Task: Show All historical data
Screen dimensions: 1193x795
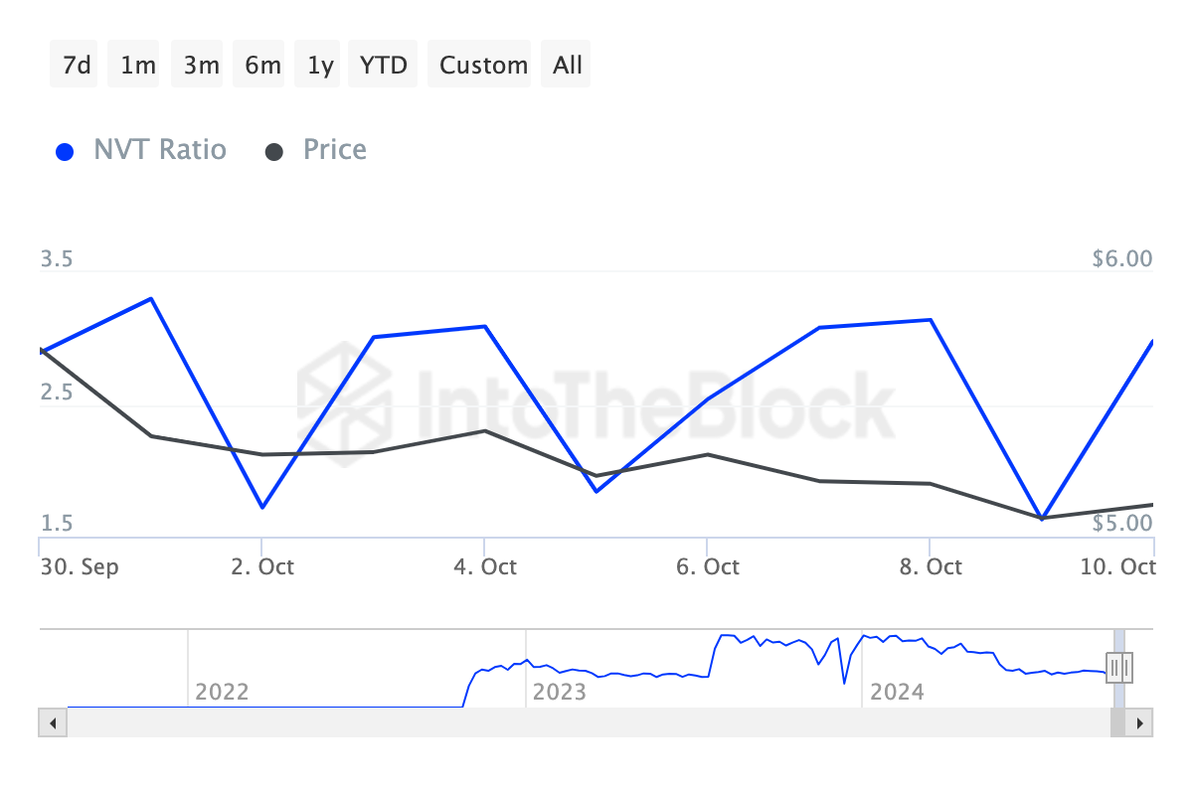Action: (568, 65)
